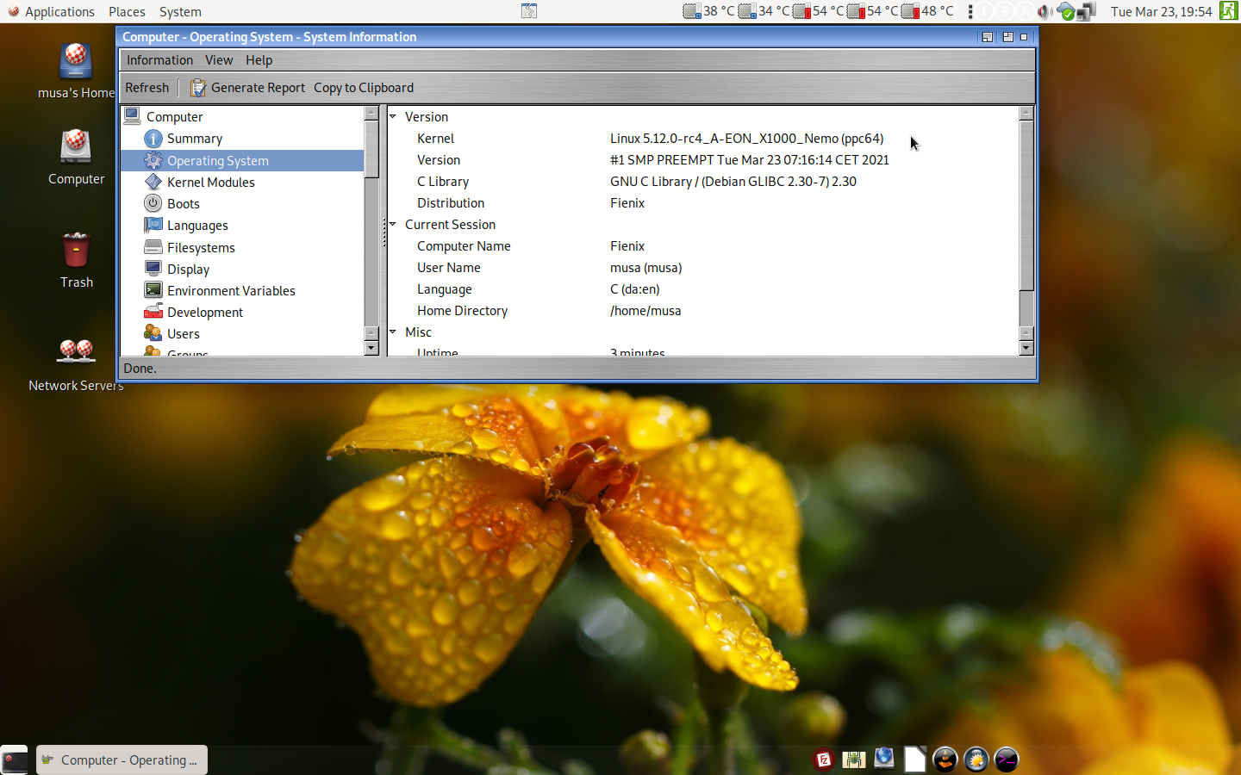Select Kernel Modules in the sidebar
Viewport: 1241px width, 775px height.
point(210,183)
